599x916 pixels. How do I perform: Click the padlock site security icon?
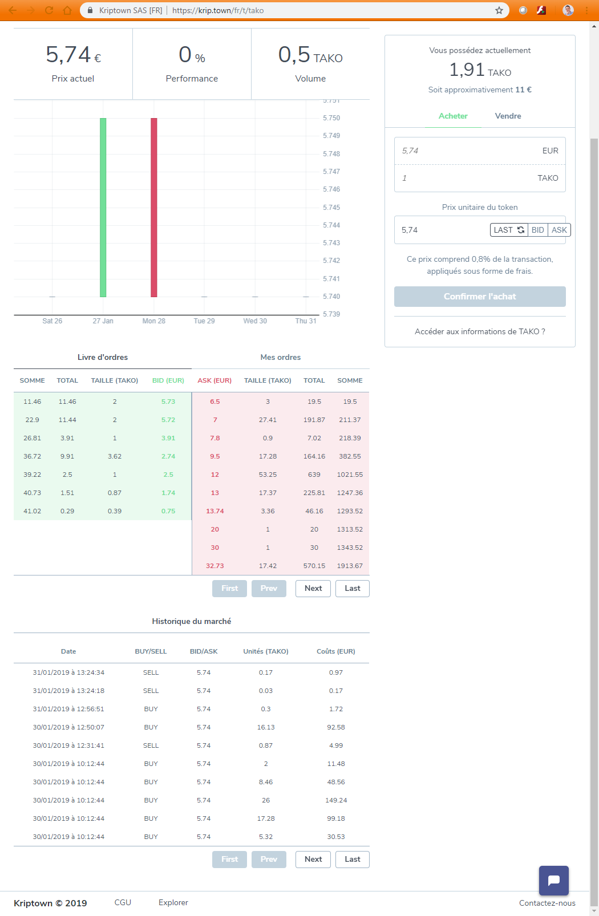(x=90, y=10)
